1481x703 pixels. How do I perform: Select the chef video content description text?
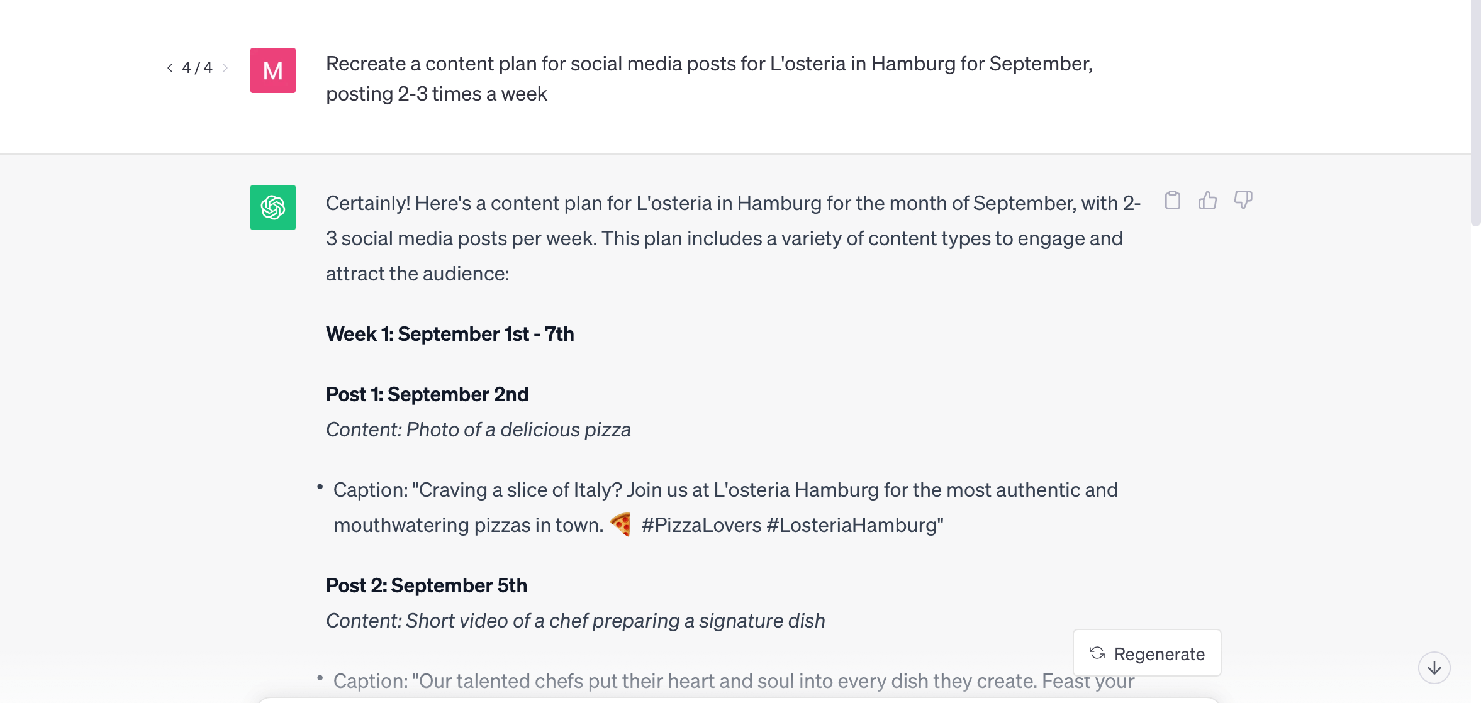tap(574, 620)
